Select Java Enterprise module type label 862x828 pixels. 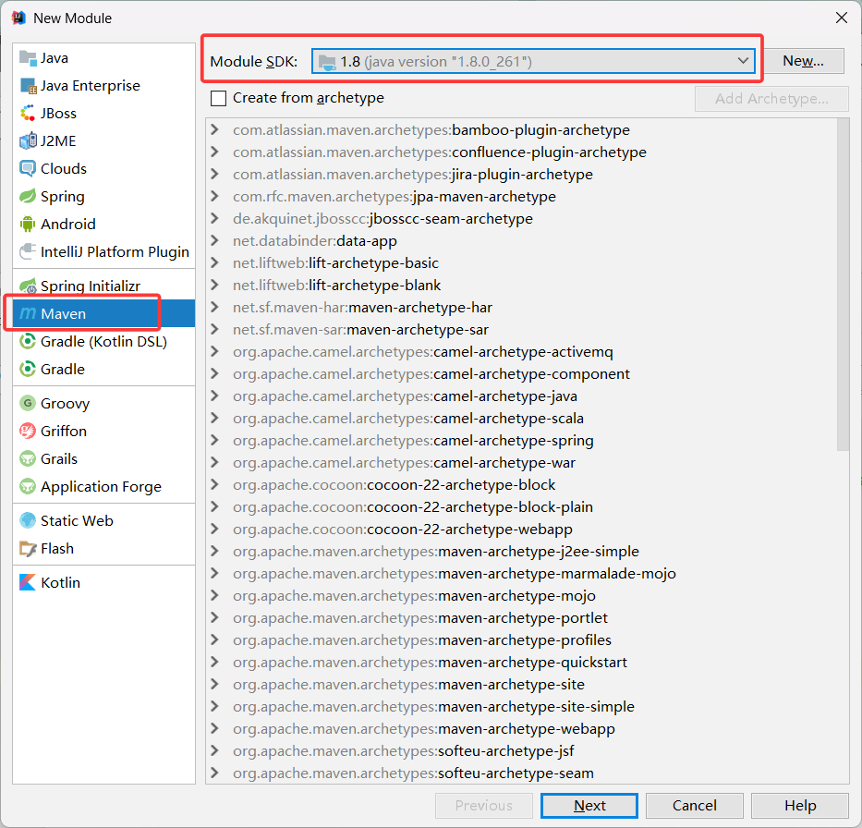pos(91,86)
